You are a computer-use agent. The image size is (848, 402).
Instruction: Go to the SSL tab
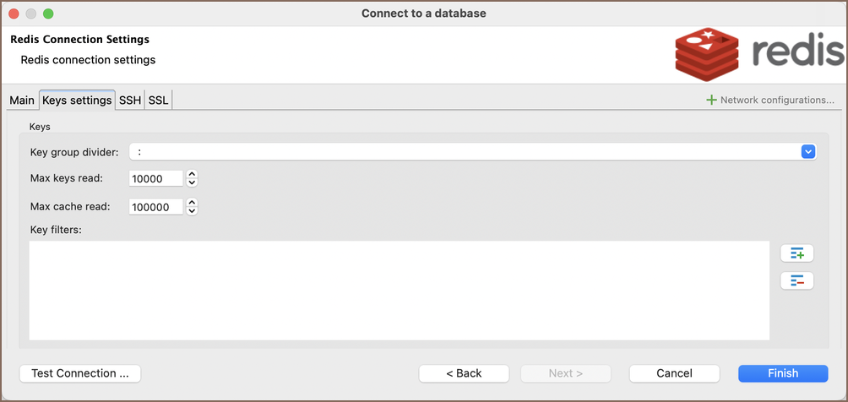pyautogui.click(x=159, y=100)
